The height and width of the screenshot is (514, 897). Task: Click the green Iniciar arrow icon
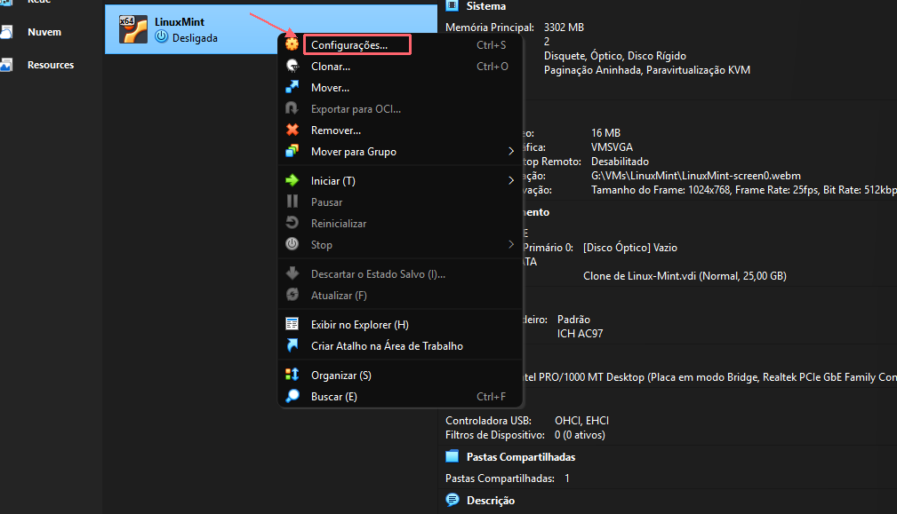292,180
